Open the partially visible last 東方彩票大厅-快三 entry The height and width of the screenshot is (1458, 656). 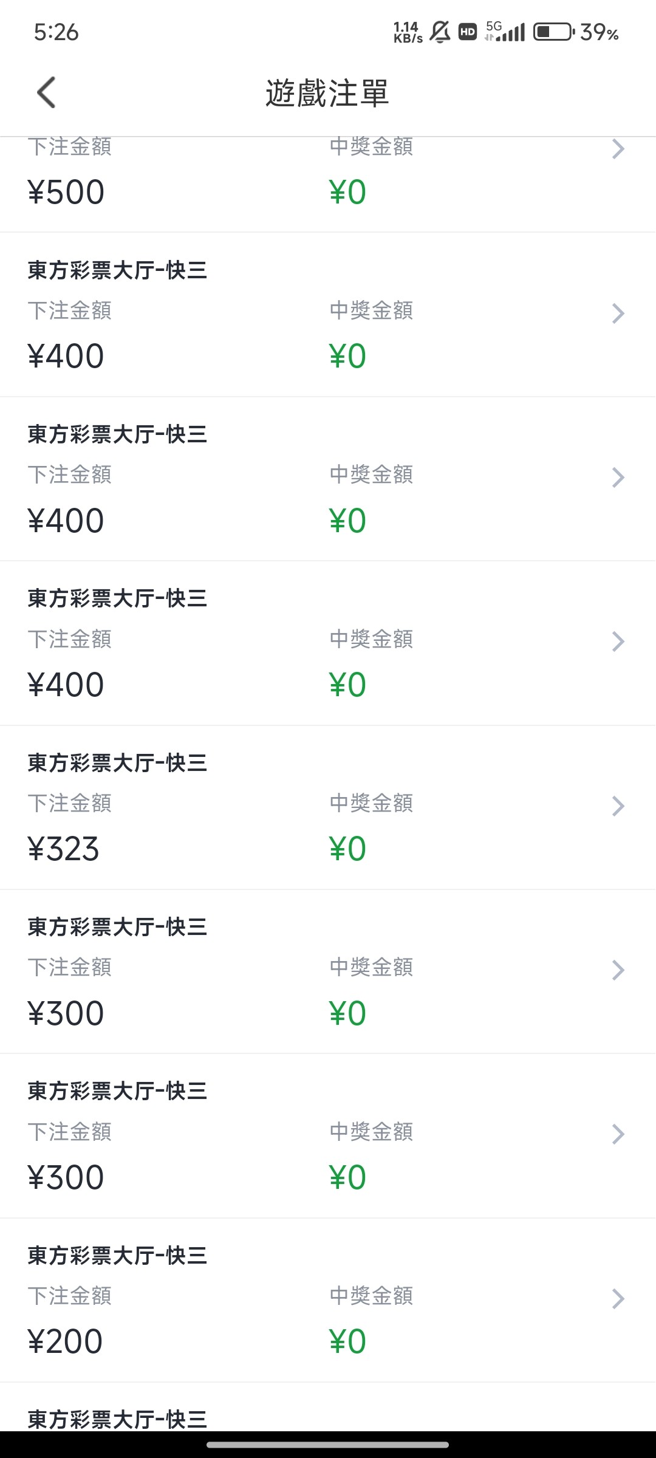[x=117, y=1419]
